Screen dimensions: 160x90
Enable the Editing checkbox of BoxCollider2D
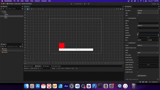point(138,21)
